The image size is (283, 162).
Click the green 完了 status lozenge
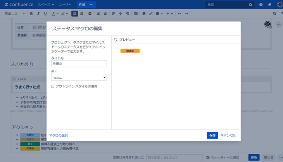(30, 144)
